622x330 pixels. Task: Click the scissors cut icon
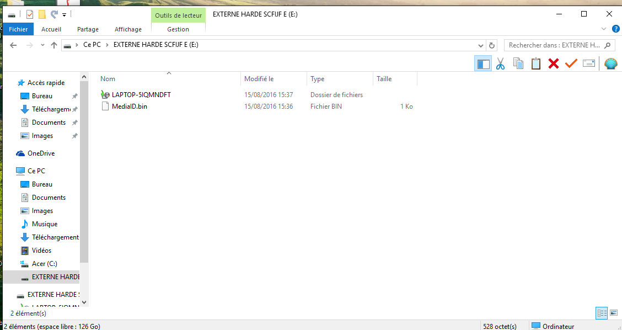click(x=500, y=63)
